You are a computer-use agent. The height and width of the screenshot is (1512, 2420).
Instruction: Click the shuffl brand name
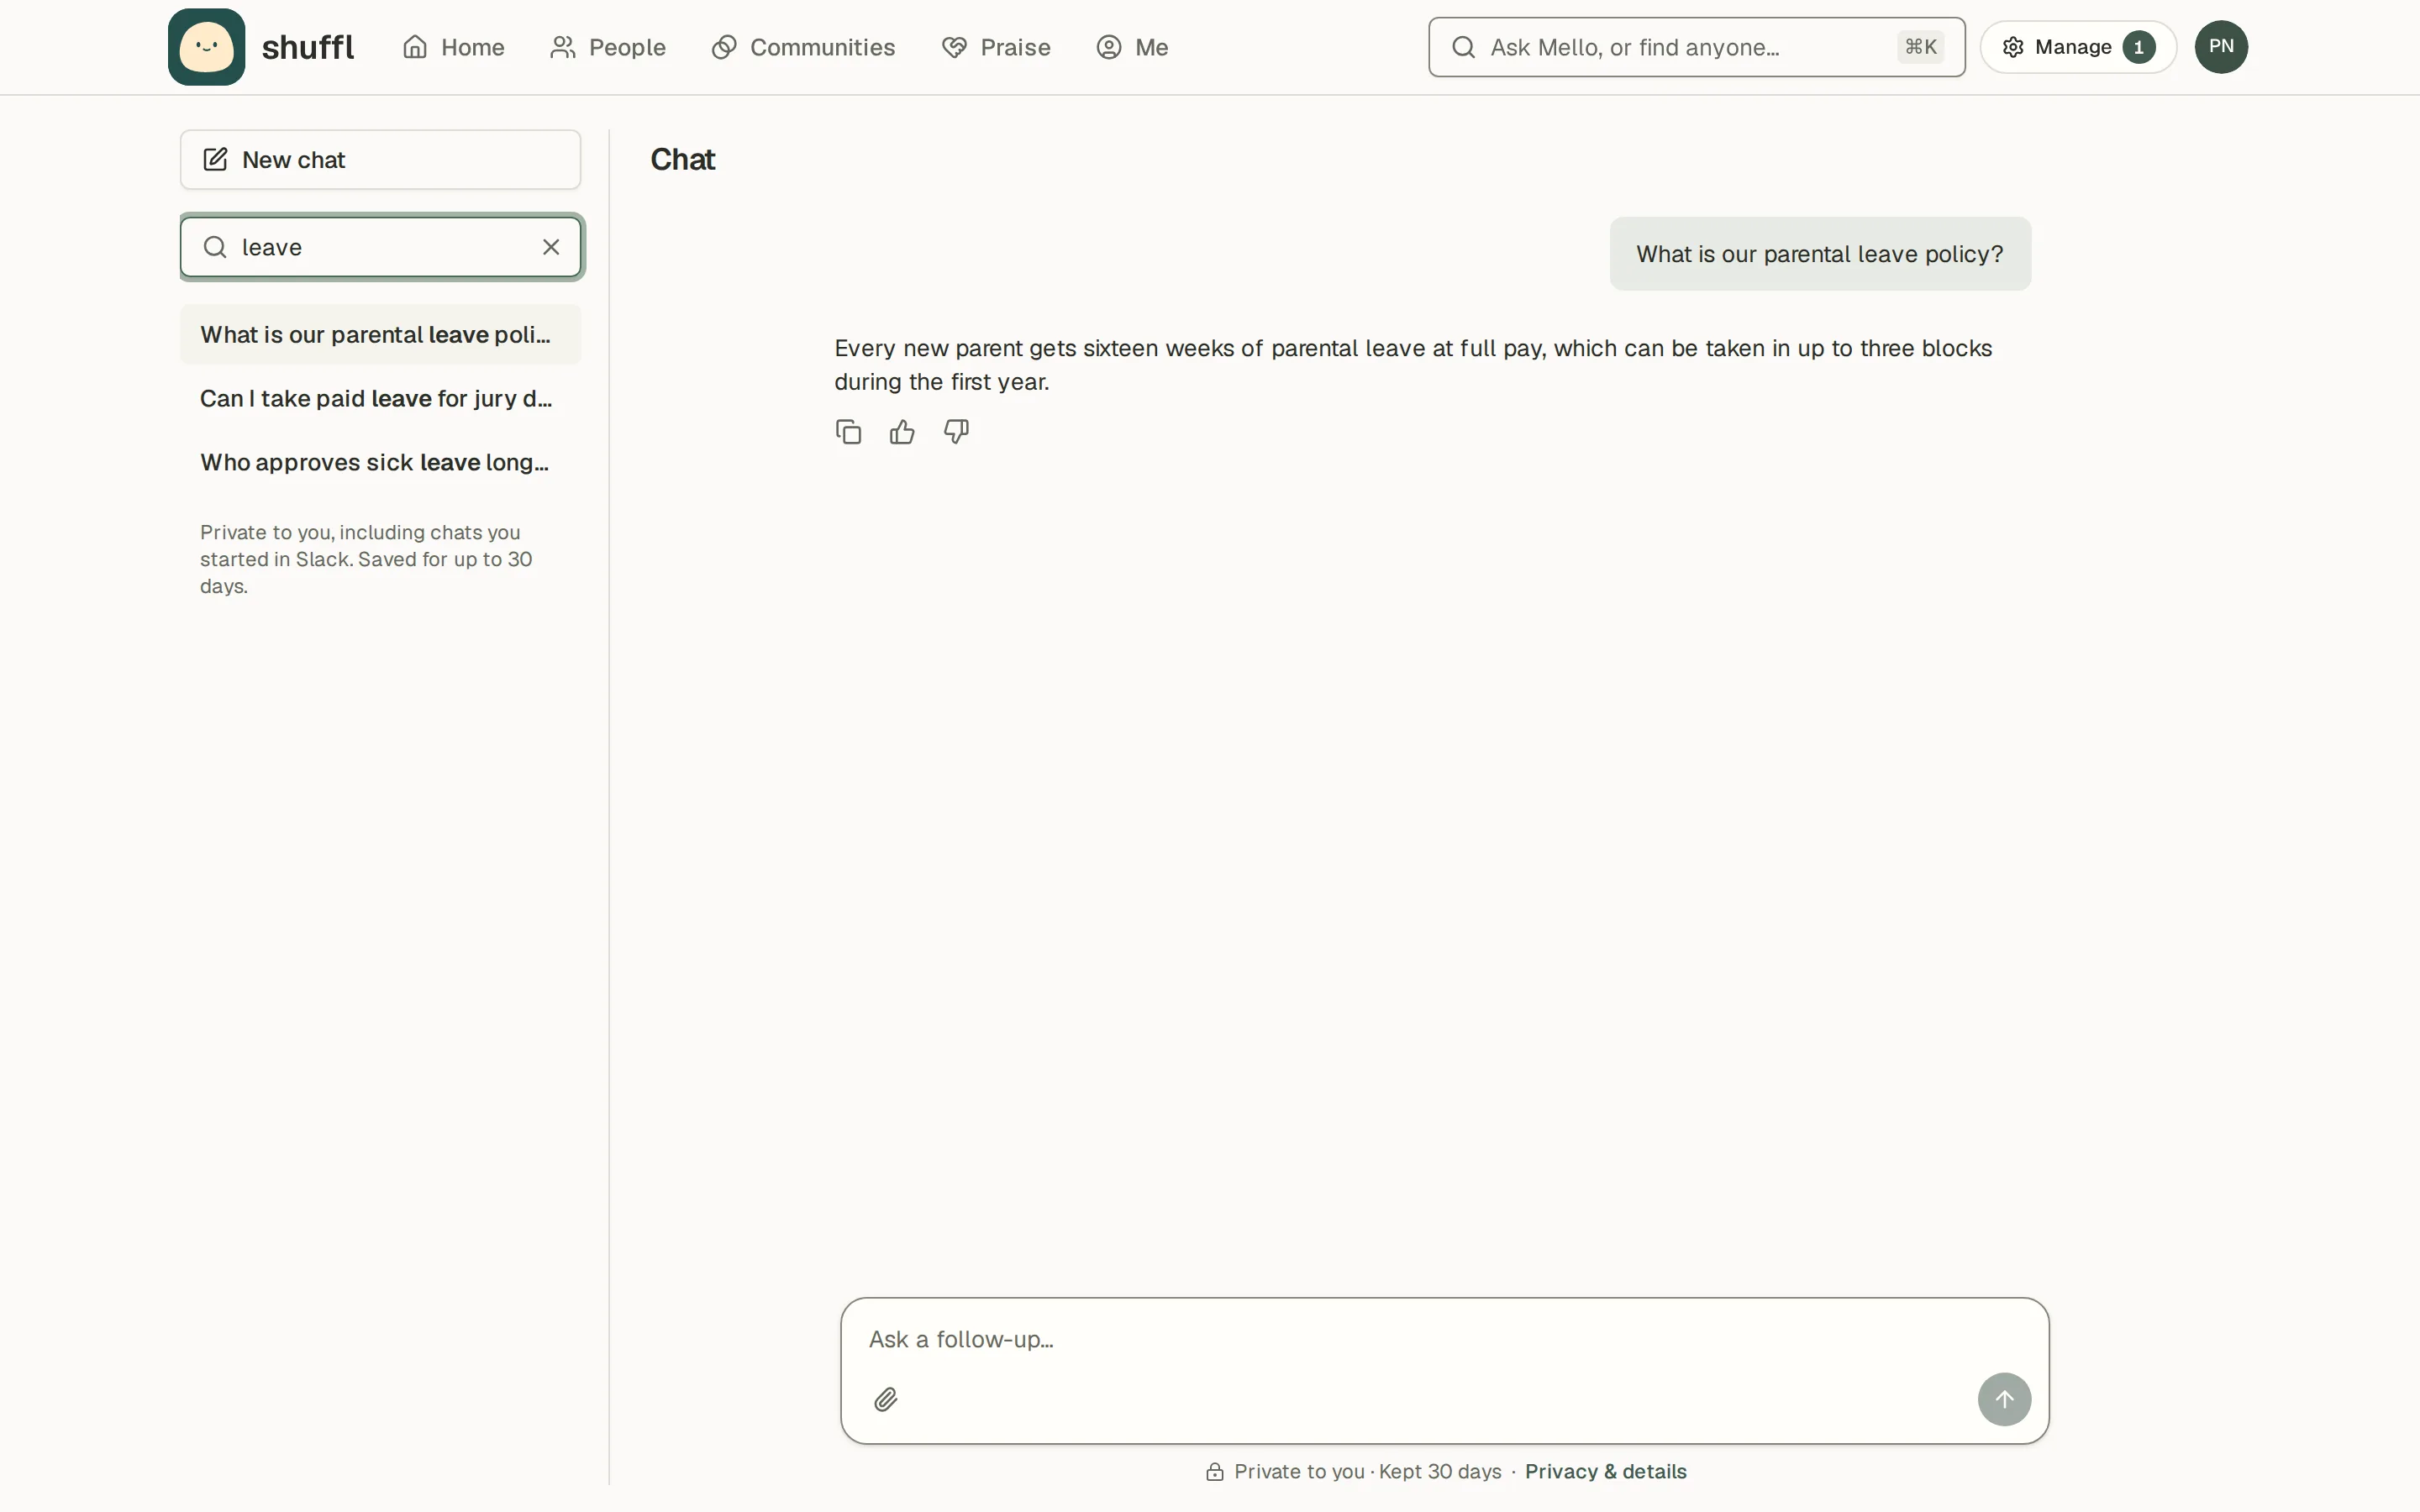click(x=308, y=47)
